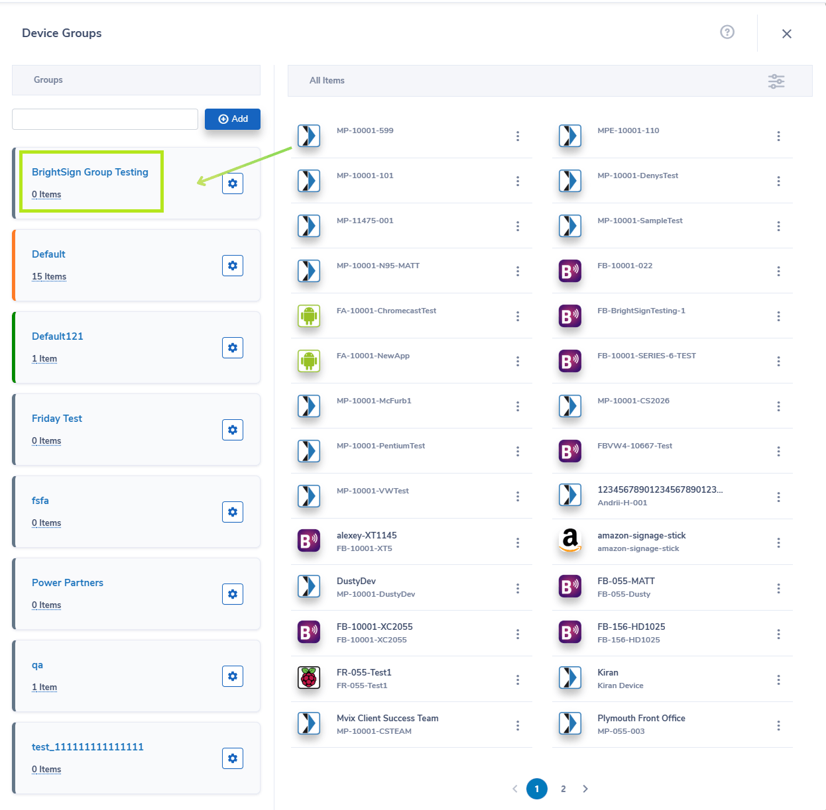The width and height of the screenshot is (826, 810).
Task: Click the device icon for MP-10001-599
Action: 309,136
